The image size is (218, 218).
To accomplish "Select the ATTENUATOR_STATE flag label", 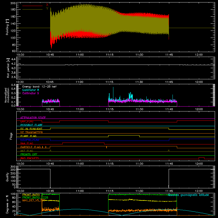I will point(33,118).
